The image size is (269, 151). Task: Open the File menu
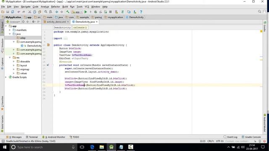click(3, 7)
